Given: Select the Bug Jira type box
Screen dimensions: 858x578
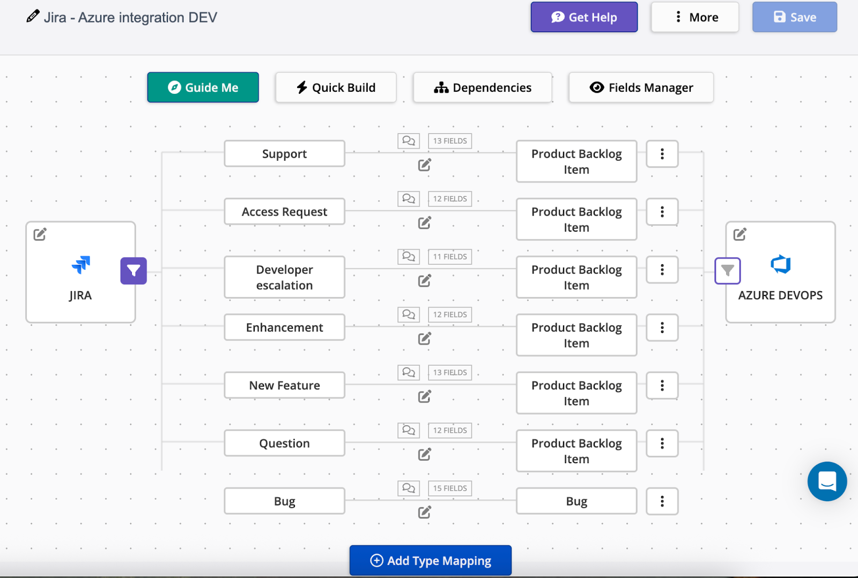Looking at the screenshot, I should coord(285,501).
